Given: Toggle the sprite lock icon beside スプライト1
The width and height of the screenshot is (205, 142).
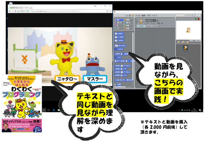Looking at the screenshot, I should [x=157, y=21].
